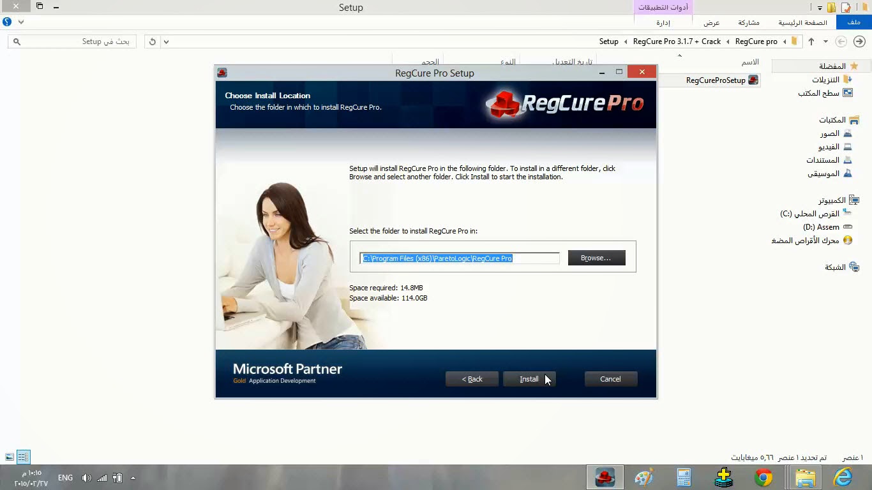The height and width of the screenshot is (490, 872).
Task: Click Install in RegCure Pro Setup
Action: [x=529, y=379]
